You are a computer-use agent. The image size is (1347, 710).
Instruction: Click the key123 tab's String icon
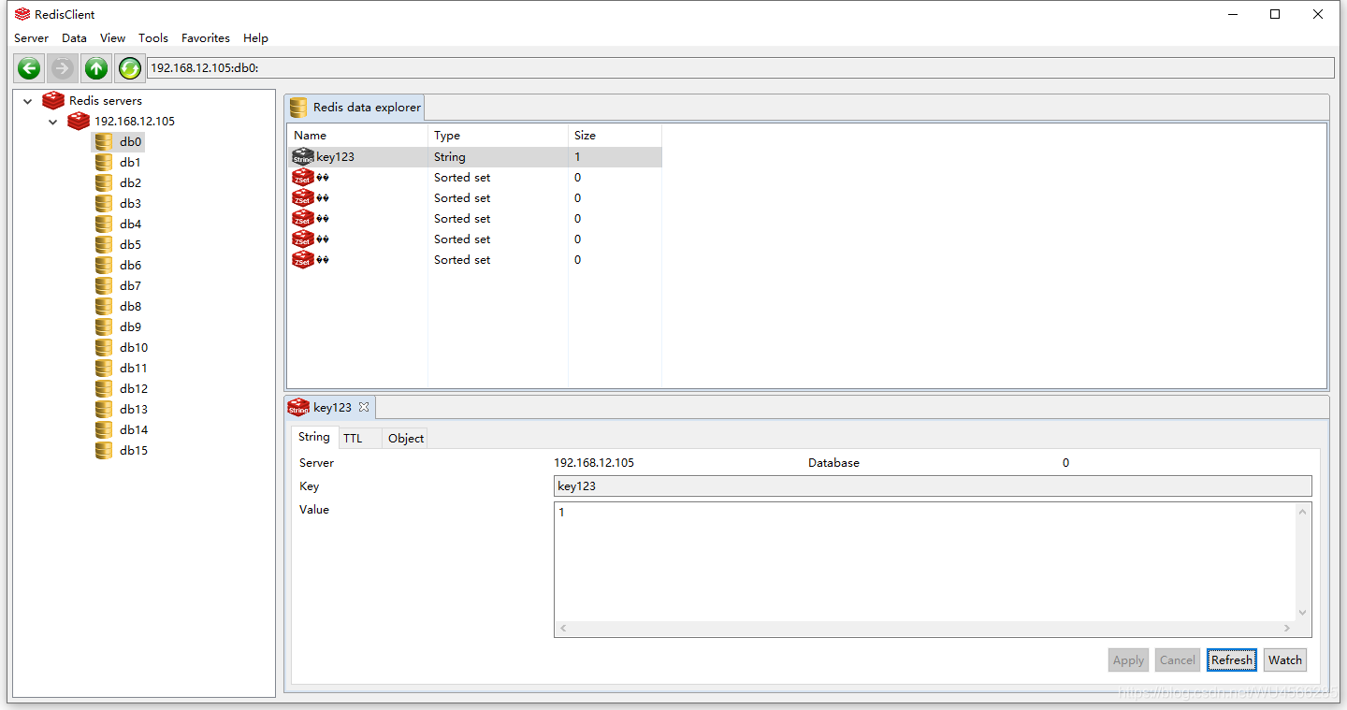298,407
